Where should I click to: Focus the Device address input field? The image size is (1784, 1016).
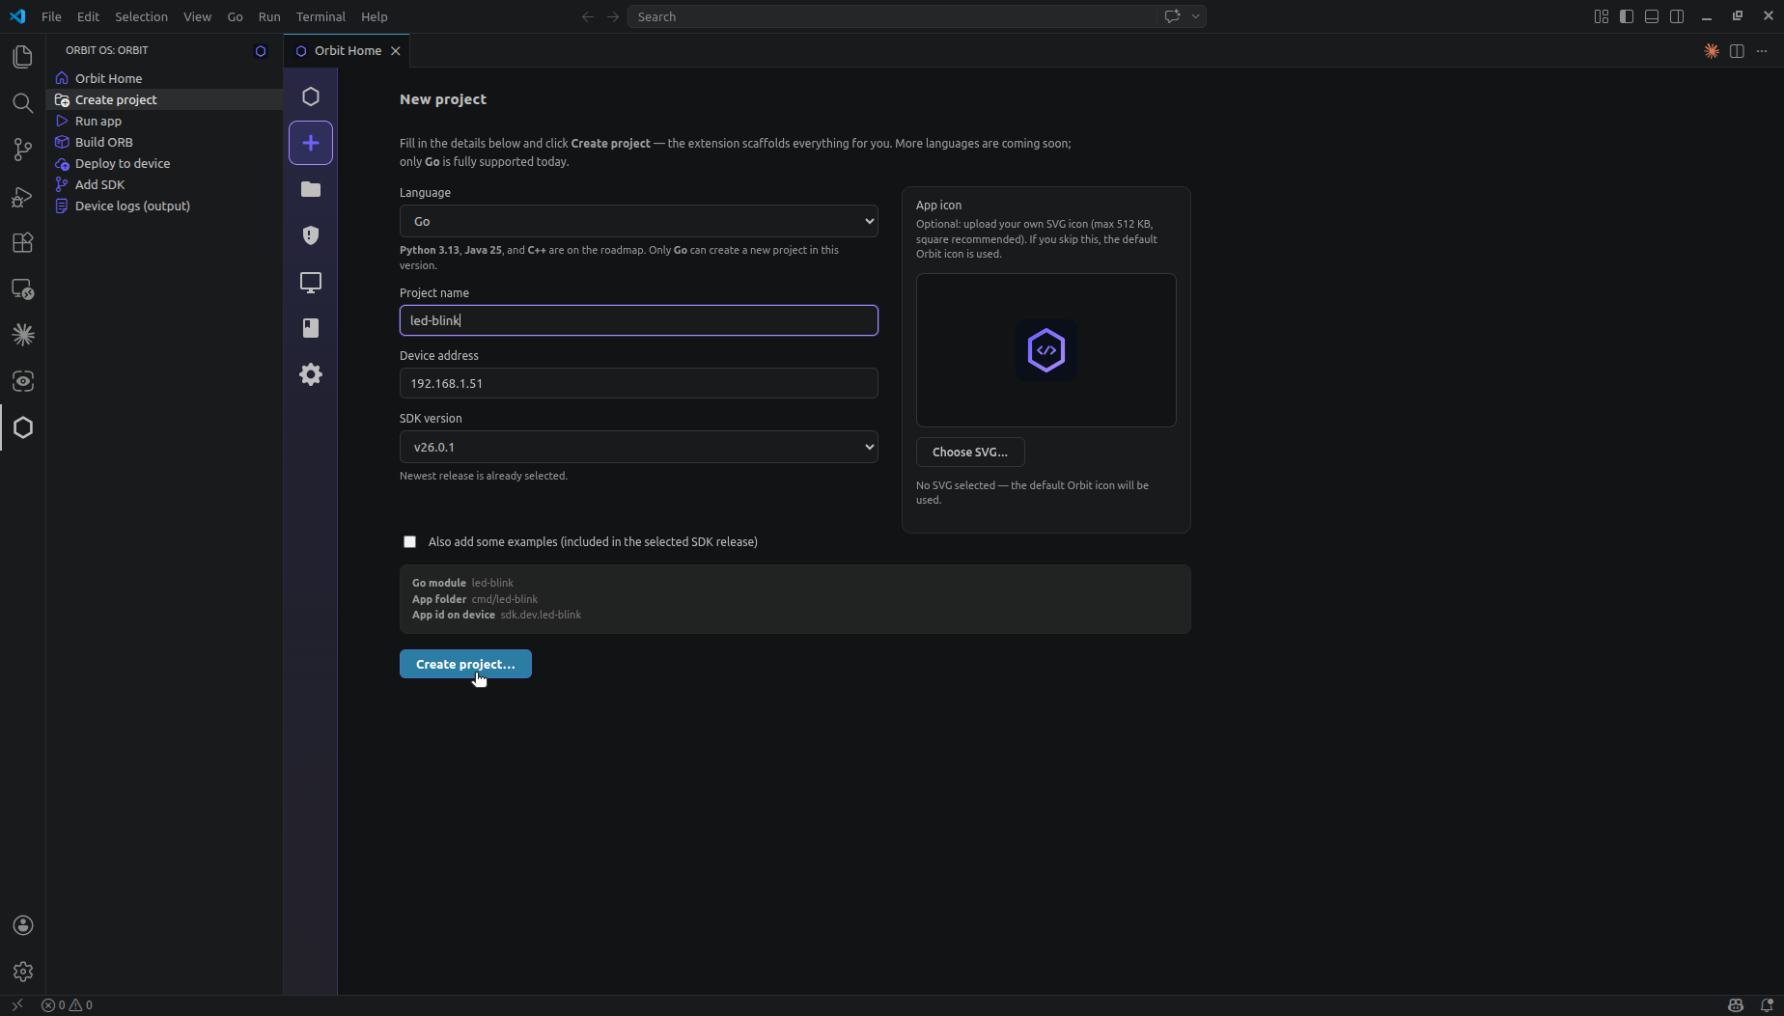639,383
